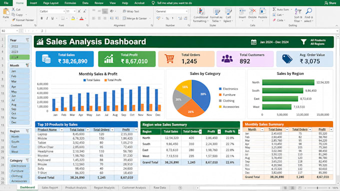Viewport: 340px width, 191px height.
Task: Toggle Bold formatting
Action: pos(41,18)
